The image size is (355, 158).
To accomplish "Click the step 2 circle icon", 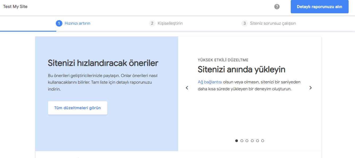I will tap(152, 23).
